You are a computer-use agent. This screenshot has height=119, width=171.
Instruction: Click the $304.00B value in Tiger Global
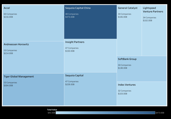coord(8,85)
